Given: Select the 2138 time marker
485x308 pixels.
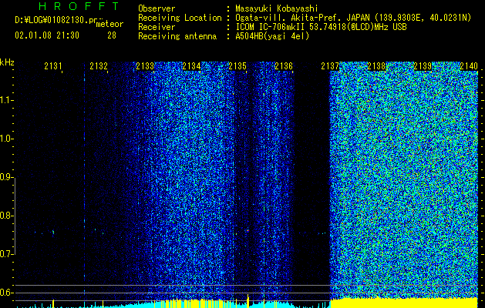Looking at the screenshot, I should click(x=376, y=66).
